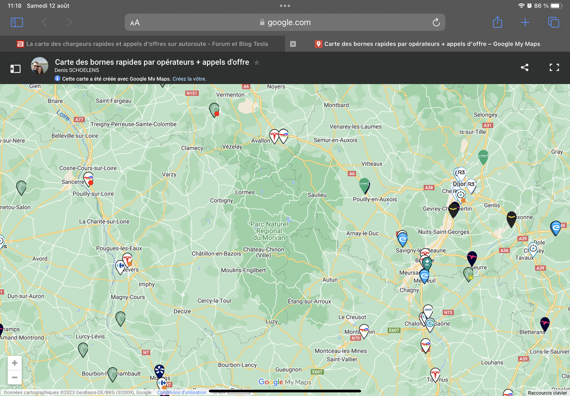This screenshot has height=396, width=570.
Task: Select green marker near Bourbon-l'Archambault
Action: pyautogui.click(x=113, y=375)
